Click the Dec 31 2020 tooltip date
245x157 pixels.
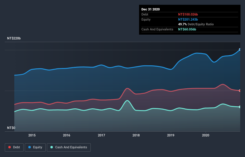click(150, 9)
